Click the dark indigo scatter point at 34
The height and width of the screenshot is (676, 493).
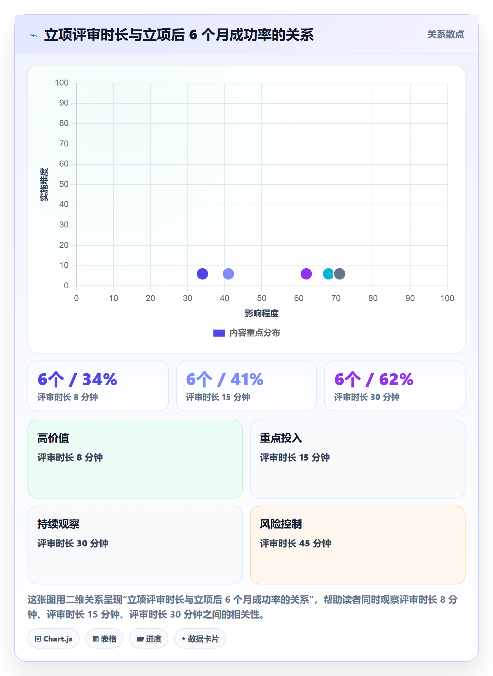pyautogui.click(x=202, y=274)
